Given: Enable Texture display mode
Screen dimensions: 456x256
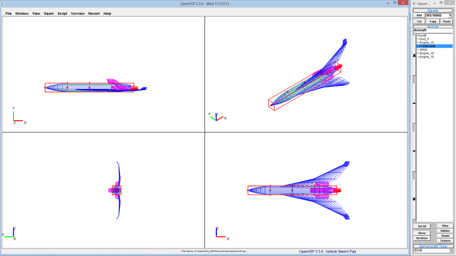Looking at the screenshot, I should (445, 241).
